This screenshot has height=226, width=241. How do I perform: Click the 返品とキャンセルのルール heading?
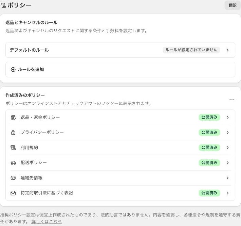pyautogui.click(x=32, y=23)
